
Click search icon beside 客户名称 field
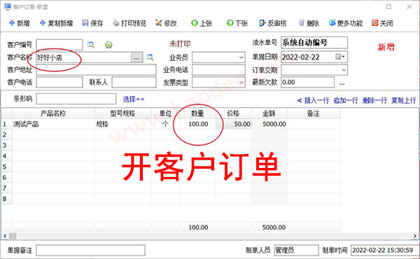coord(150,57)
